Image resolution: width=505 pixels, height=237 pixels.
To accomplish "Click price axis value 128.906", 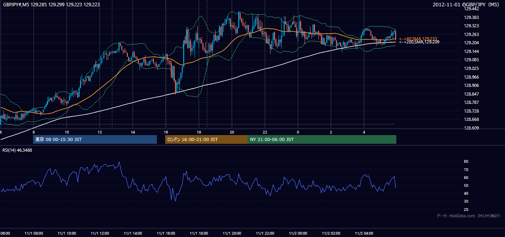I will pos(471,85).
